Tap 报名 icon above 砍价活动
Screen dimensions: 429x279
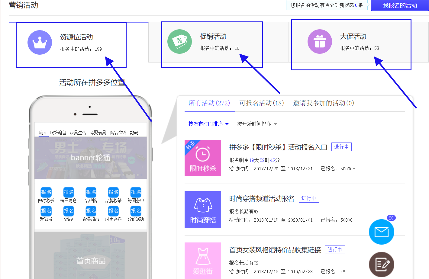(136, 211)
